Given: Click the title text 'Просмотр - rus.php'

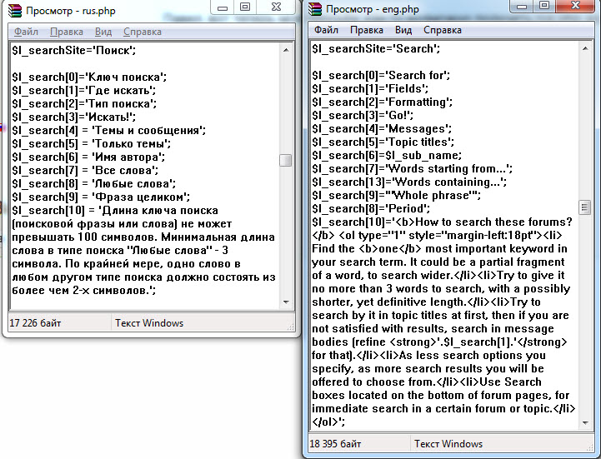Looking at the screenshot, I should (x=71, y=11).
